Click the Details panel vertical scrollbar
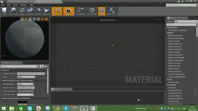 (48, 81)
